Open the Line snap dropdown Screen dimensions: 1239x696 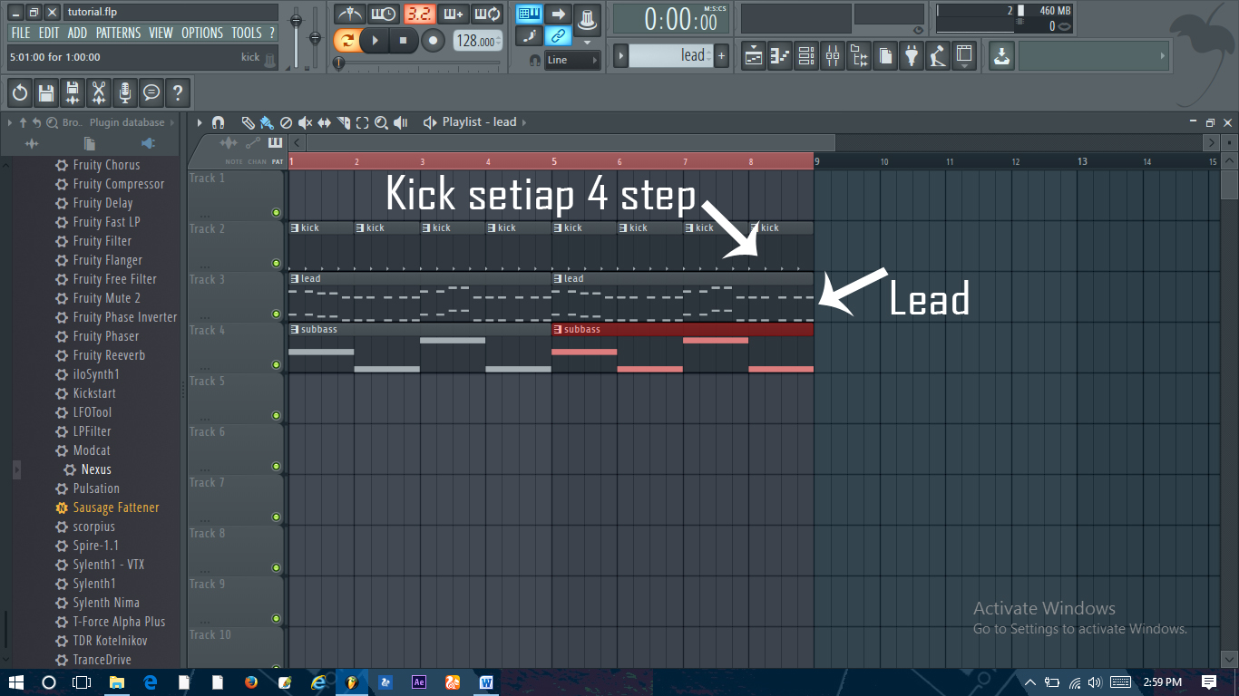click(571, 60)
